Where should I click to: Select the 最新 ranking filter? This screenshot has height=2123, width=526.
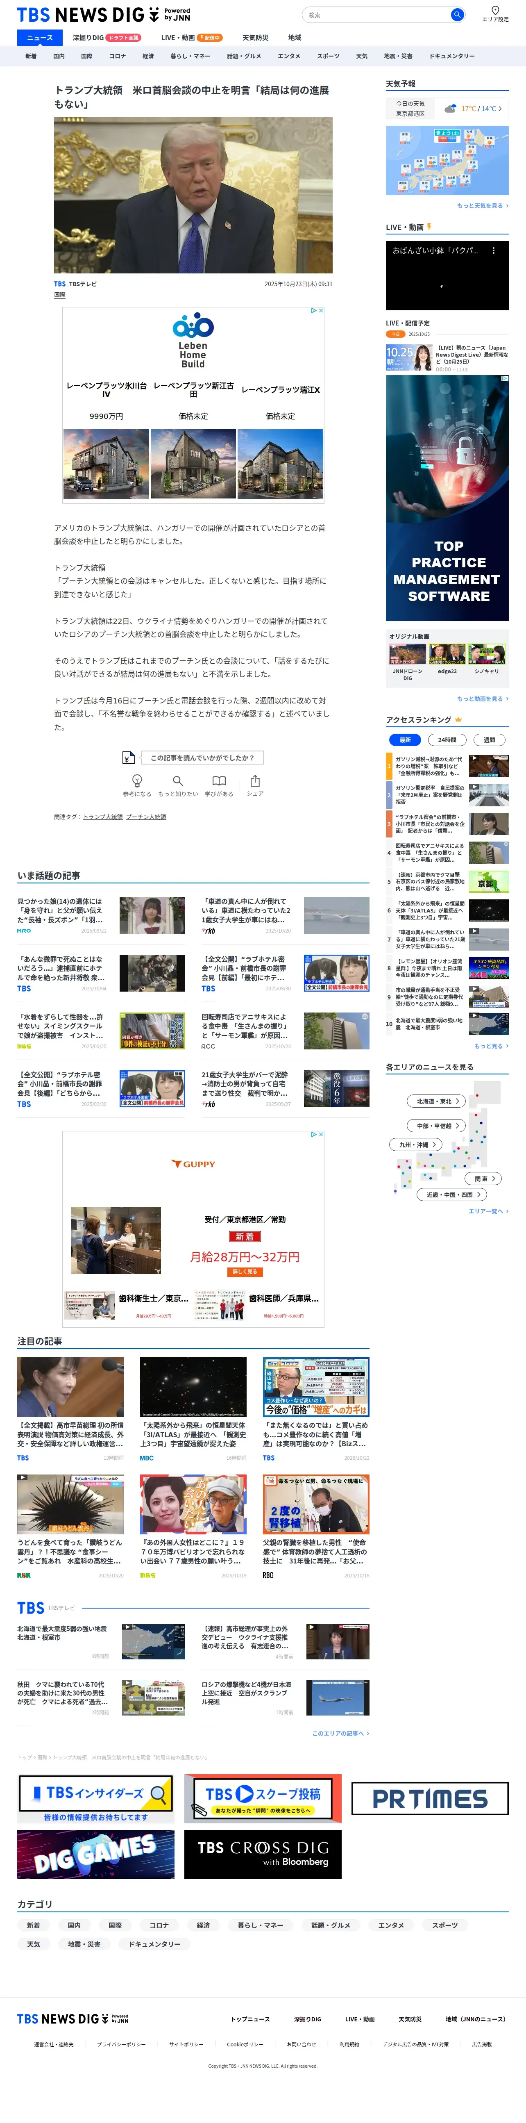tap(405, 739)
